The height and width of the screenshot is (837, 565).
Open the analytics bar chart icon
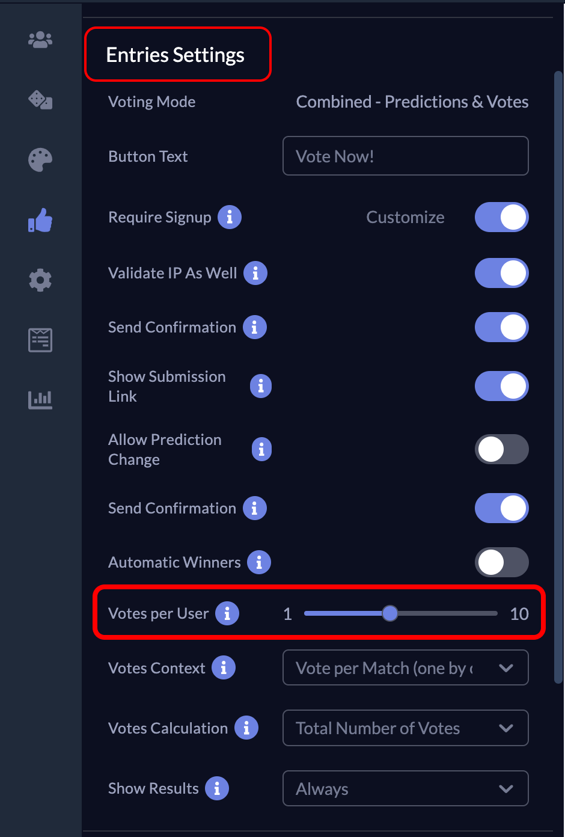click(x=40, y=399)
